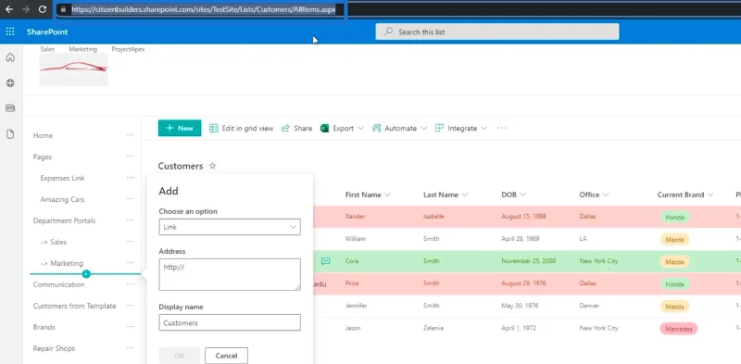Open the ellipsis next to -> Sales

tap(131, 242)
